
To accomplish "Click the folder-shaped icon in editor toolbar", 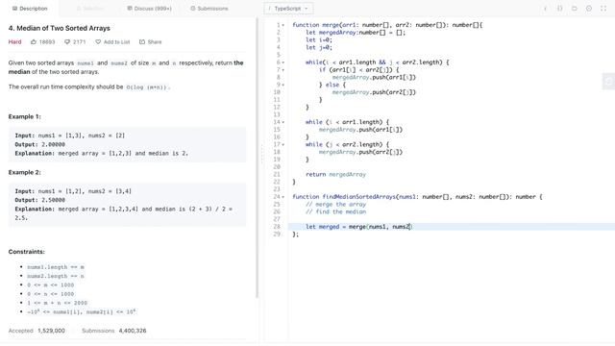I will [575, 9].
